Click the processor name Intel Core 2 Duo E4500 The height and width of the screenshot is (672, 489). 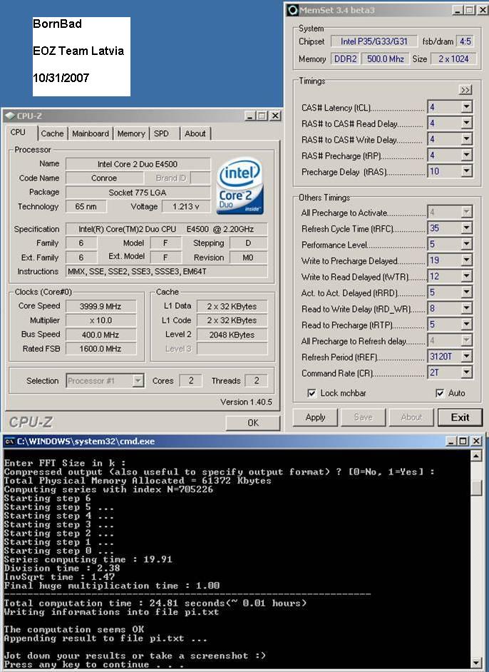138,163
